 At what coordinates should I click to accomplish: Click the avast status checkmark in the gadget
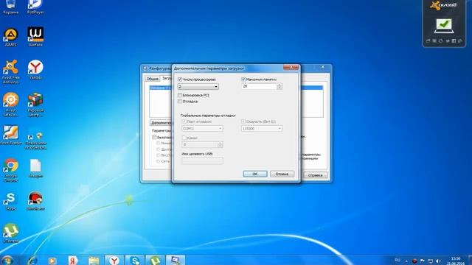point(444,26)
